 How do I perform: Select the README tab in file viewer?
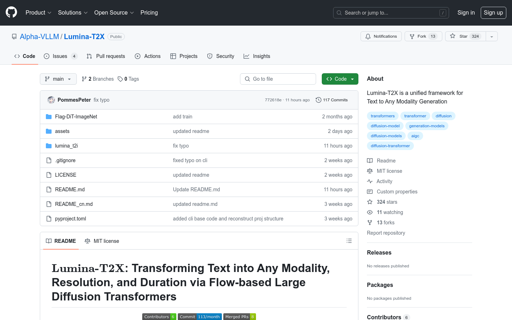click(x=61, y=241)
